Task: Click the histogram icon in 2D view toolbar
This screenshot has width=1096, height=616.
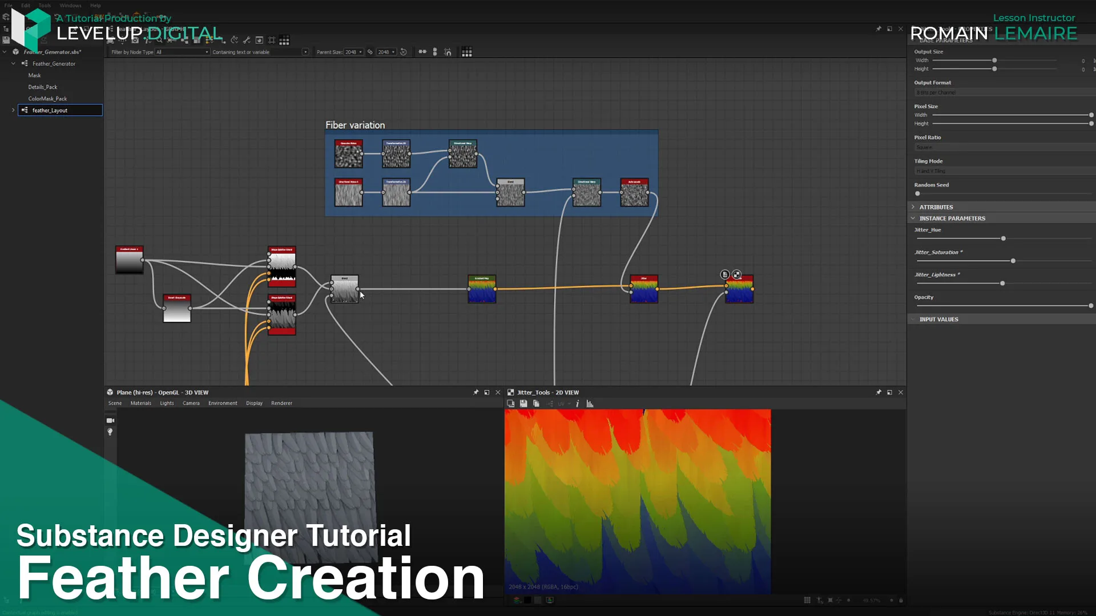Action: coord(590,404)
